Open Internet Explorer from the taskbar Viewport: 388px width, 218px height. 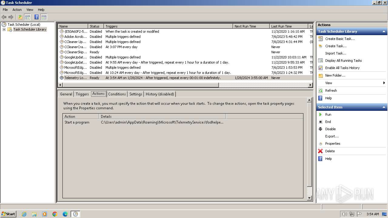tap(24, 214)
